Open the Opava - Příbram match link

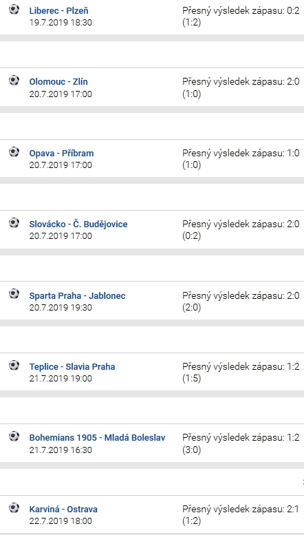(x=61, y=153)
